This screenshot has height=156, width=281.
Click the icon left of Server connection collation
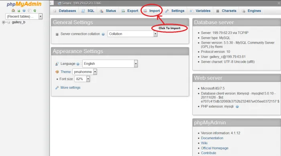click(x=57, y=34)
